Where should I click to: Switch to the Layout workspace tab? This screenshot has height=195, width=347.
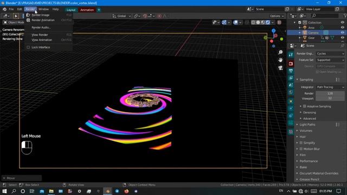tap(71, 10)
